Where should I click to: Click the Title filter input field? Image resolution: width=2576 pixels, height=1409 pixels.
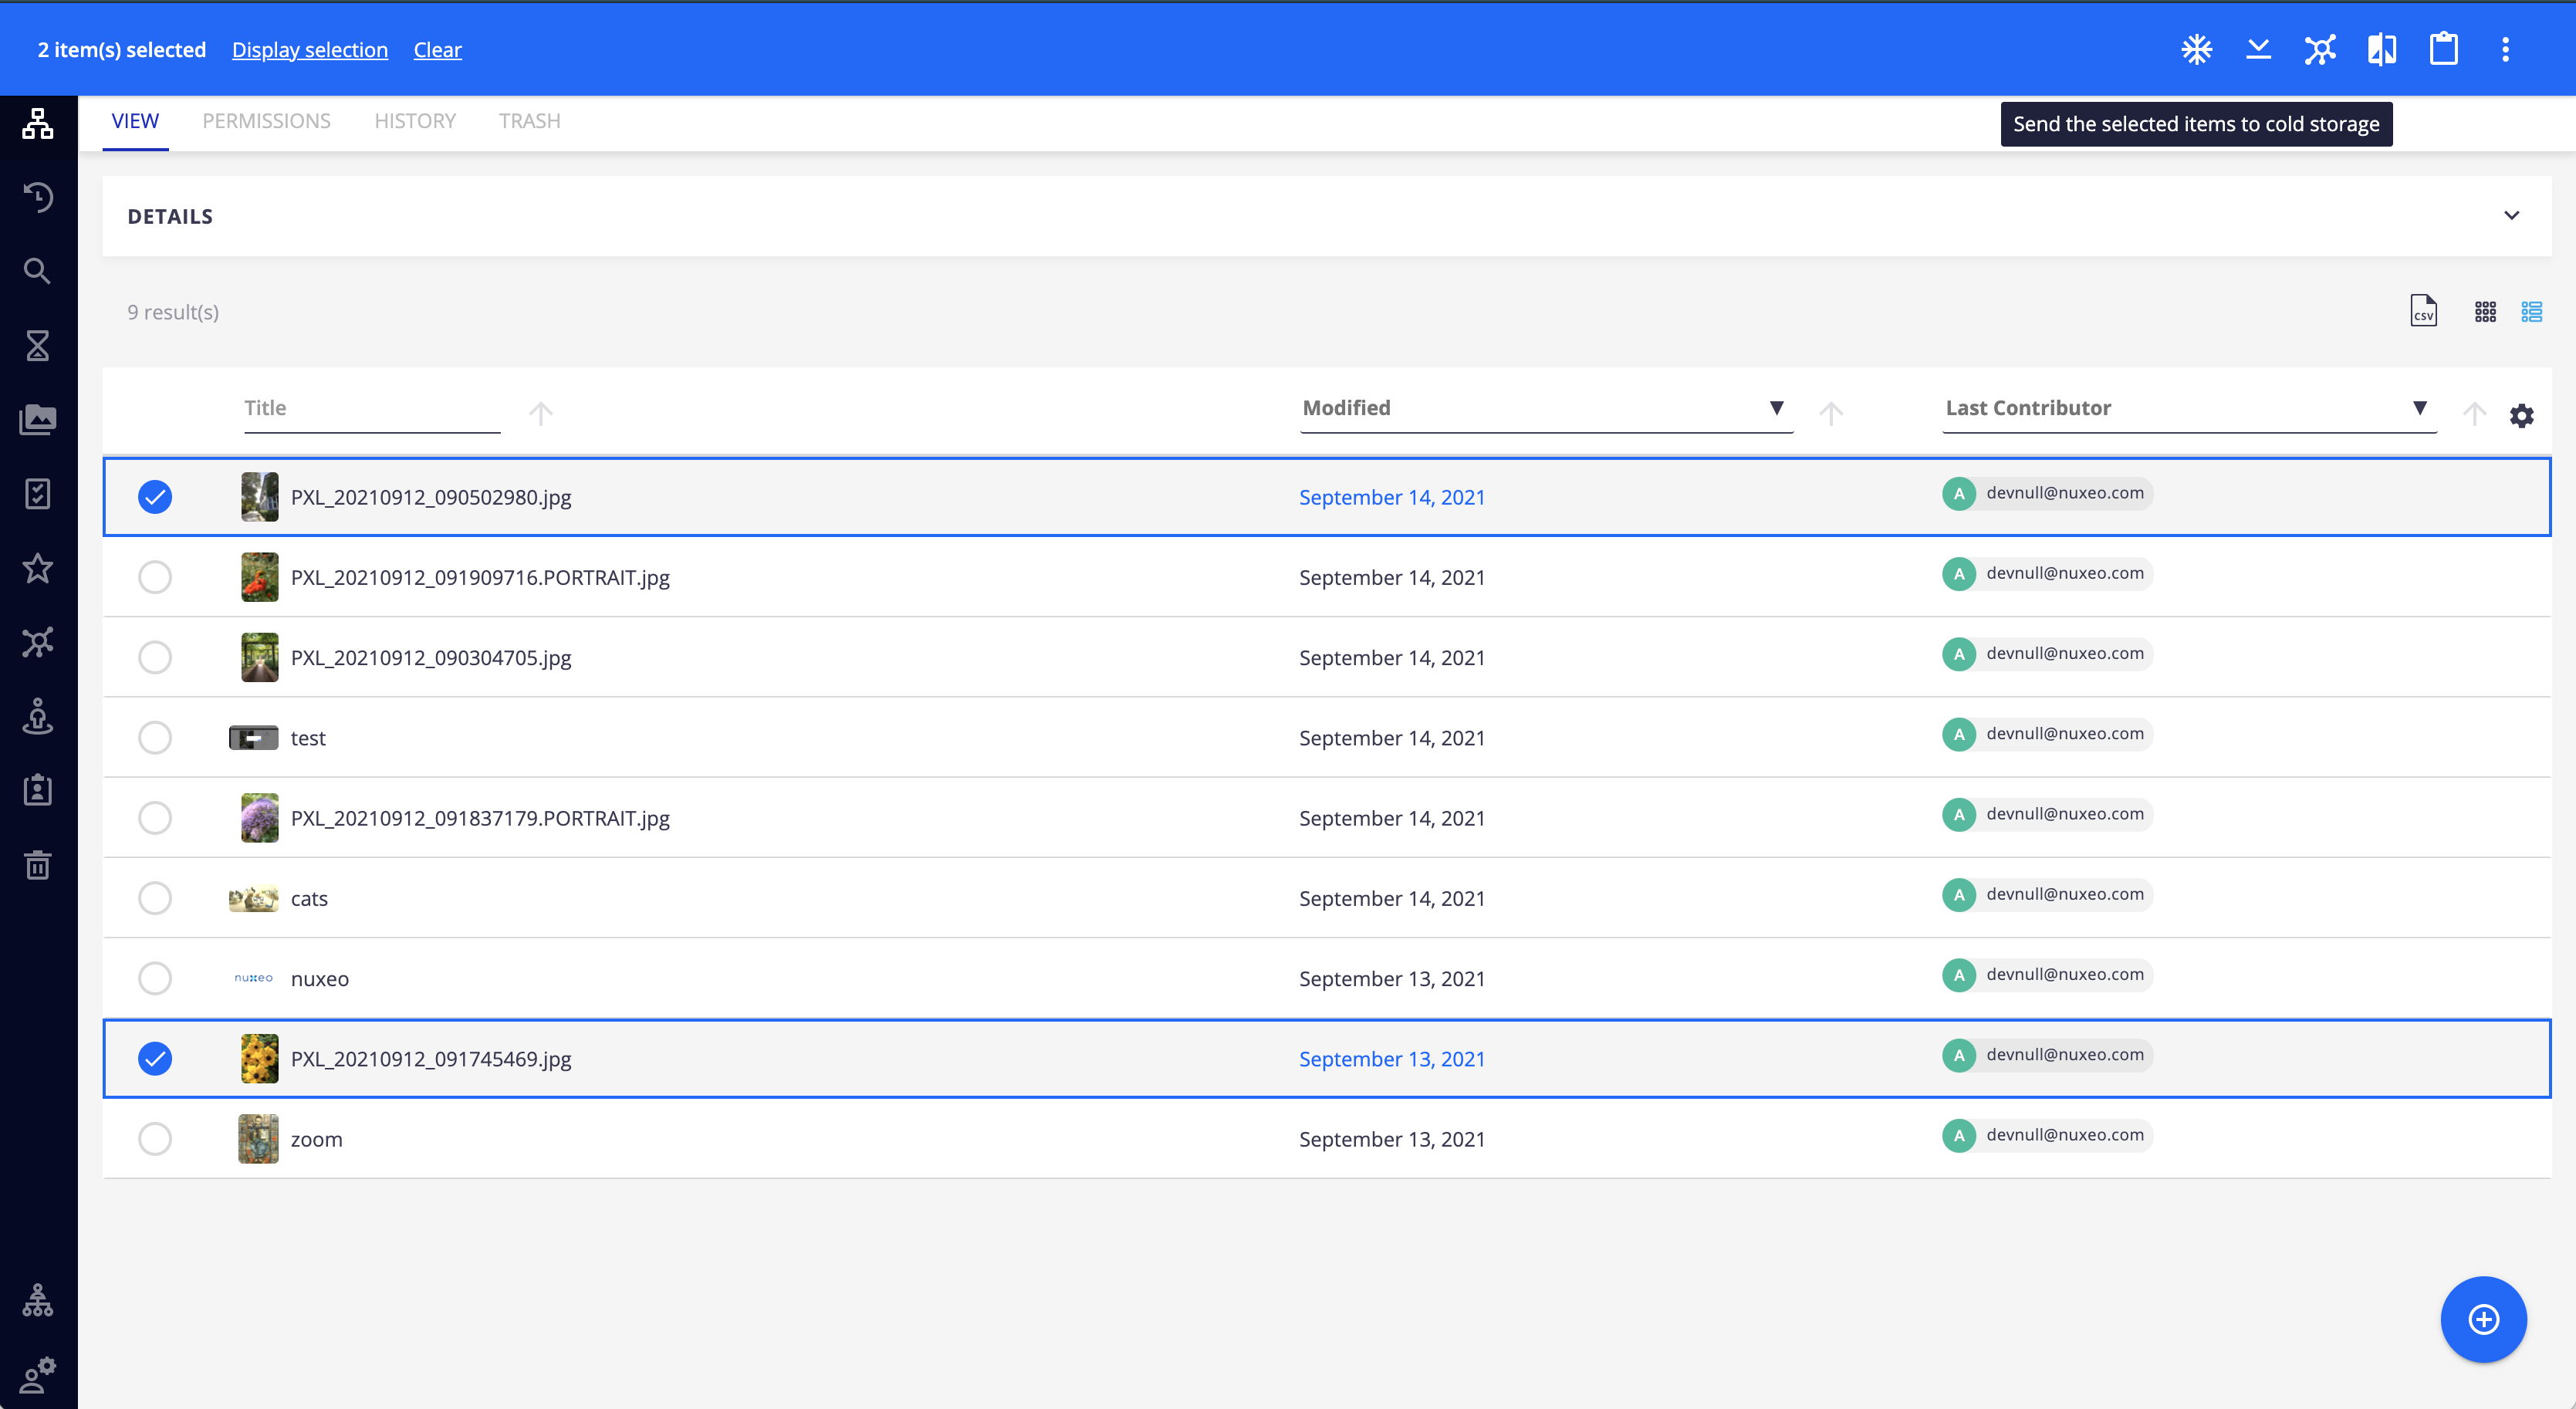click(372, 408)
